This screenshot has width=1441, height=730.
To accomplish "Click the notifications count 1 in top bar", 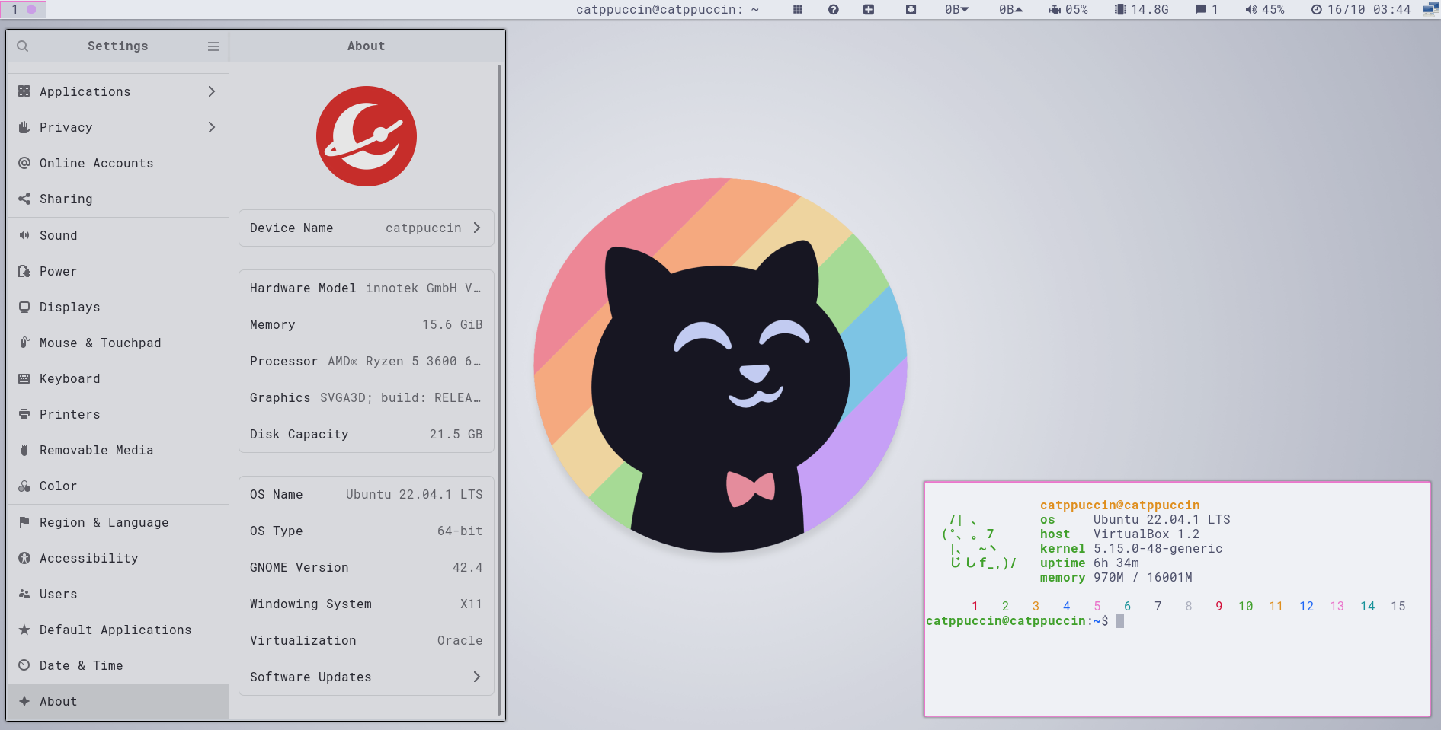I will 1206,9.
